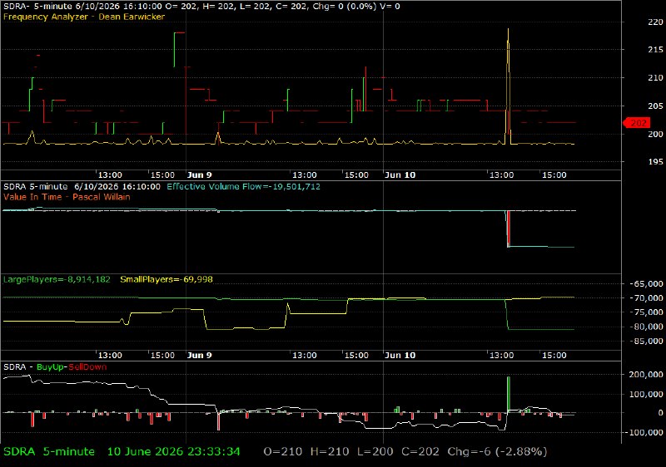Click the SDRA- 5-minute OHLC header line
The width and height of the screenshot is (666, 467).
[x=201, y=7]
